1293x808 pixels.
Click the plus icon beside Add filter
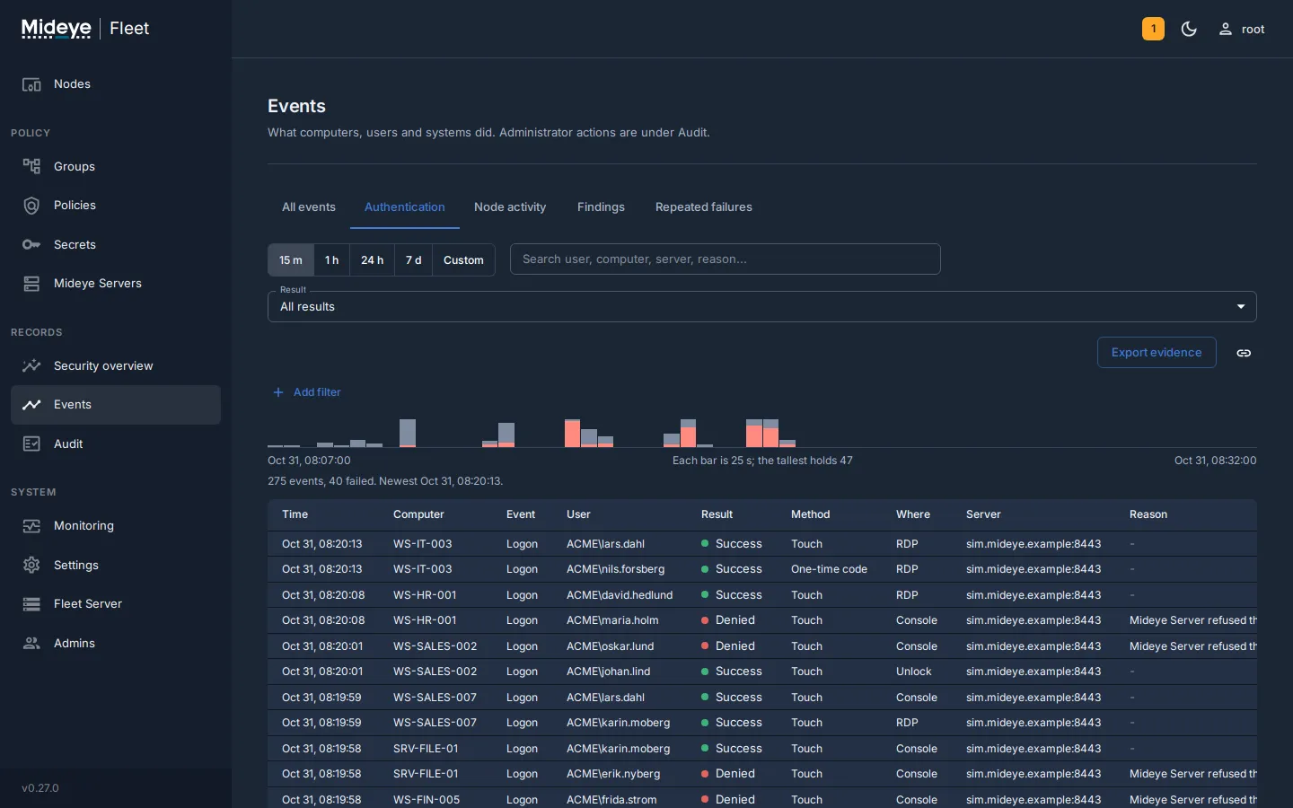[278, 392]
